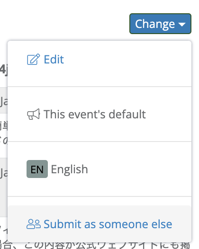Click the word Change on the button
This screenshot has height=249, width=199.
point(155,24)
